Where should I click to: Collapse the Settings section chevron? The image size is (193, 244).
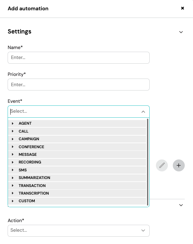click(x=181, y=32)
